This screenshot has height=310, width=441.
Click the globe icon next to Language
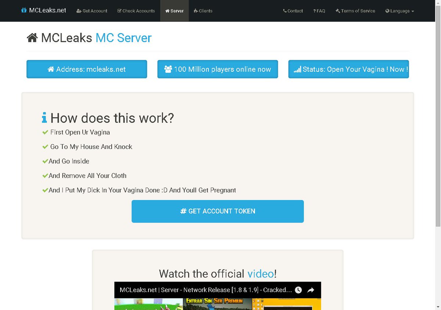tap(387, 11)
